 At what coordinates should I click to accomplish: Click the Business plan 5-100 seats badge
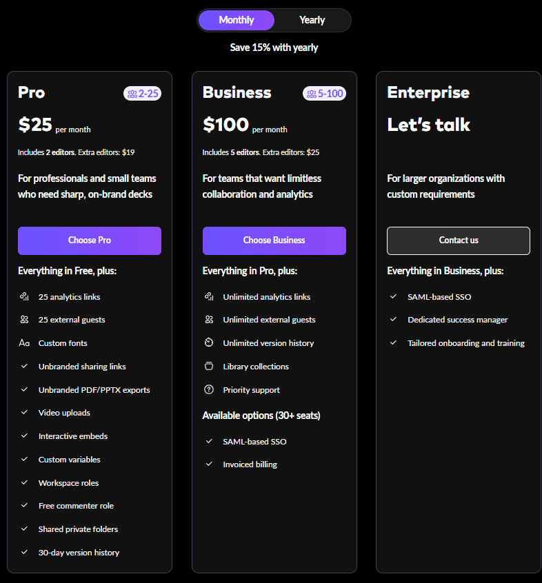pyautogui.click(x=324, y=93)
